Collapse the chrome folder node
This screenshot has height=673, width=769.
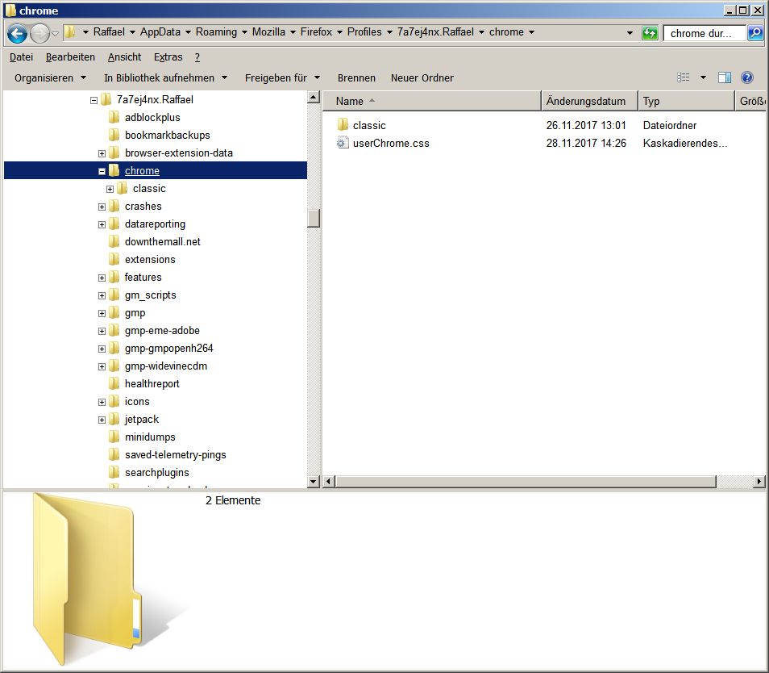102,171
